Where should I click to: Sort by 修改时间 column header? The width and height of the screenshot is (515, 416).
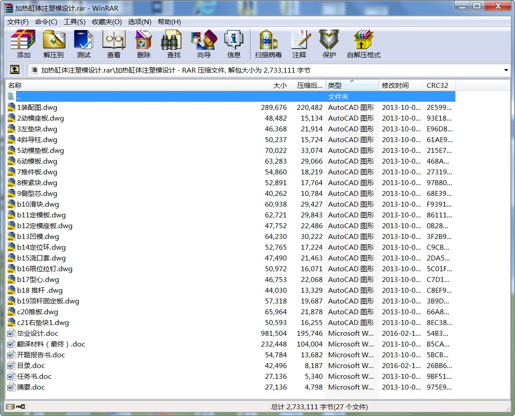click(x=401, y=86)
